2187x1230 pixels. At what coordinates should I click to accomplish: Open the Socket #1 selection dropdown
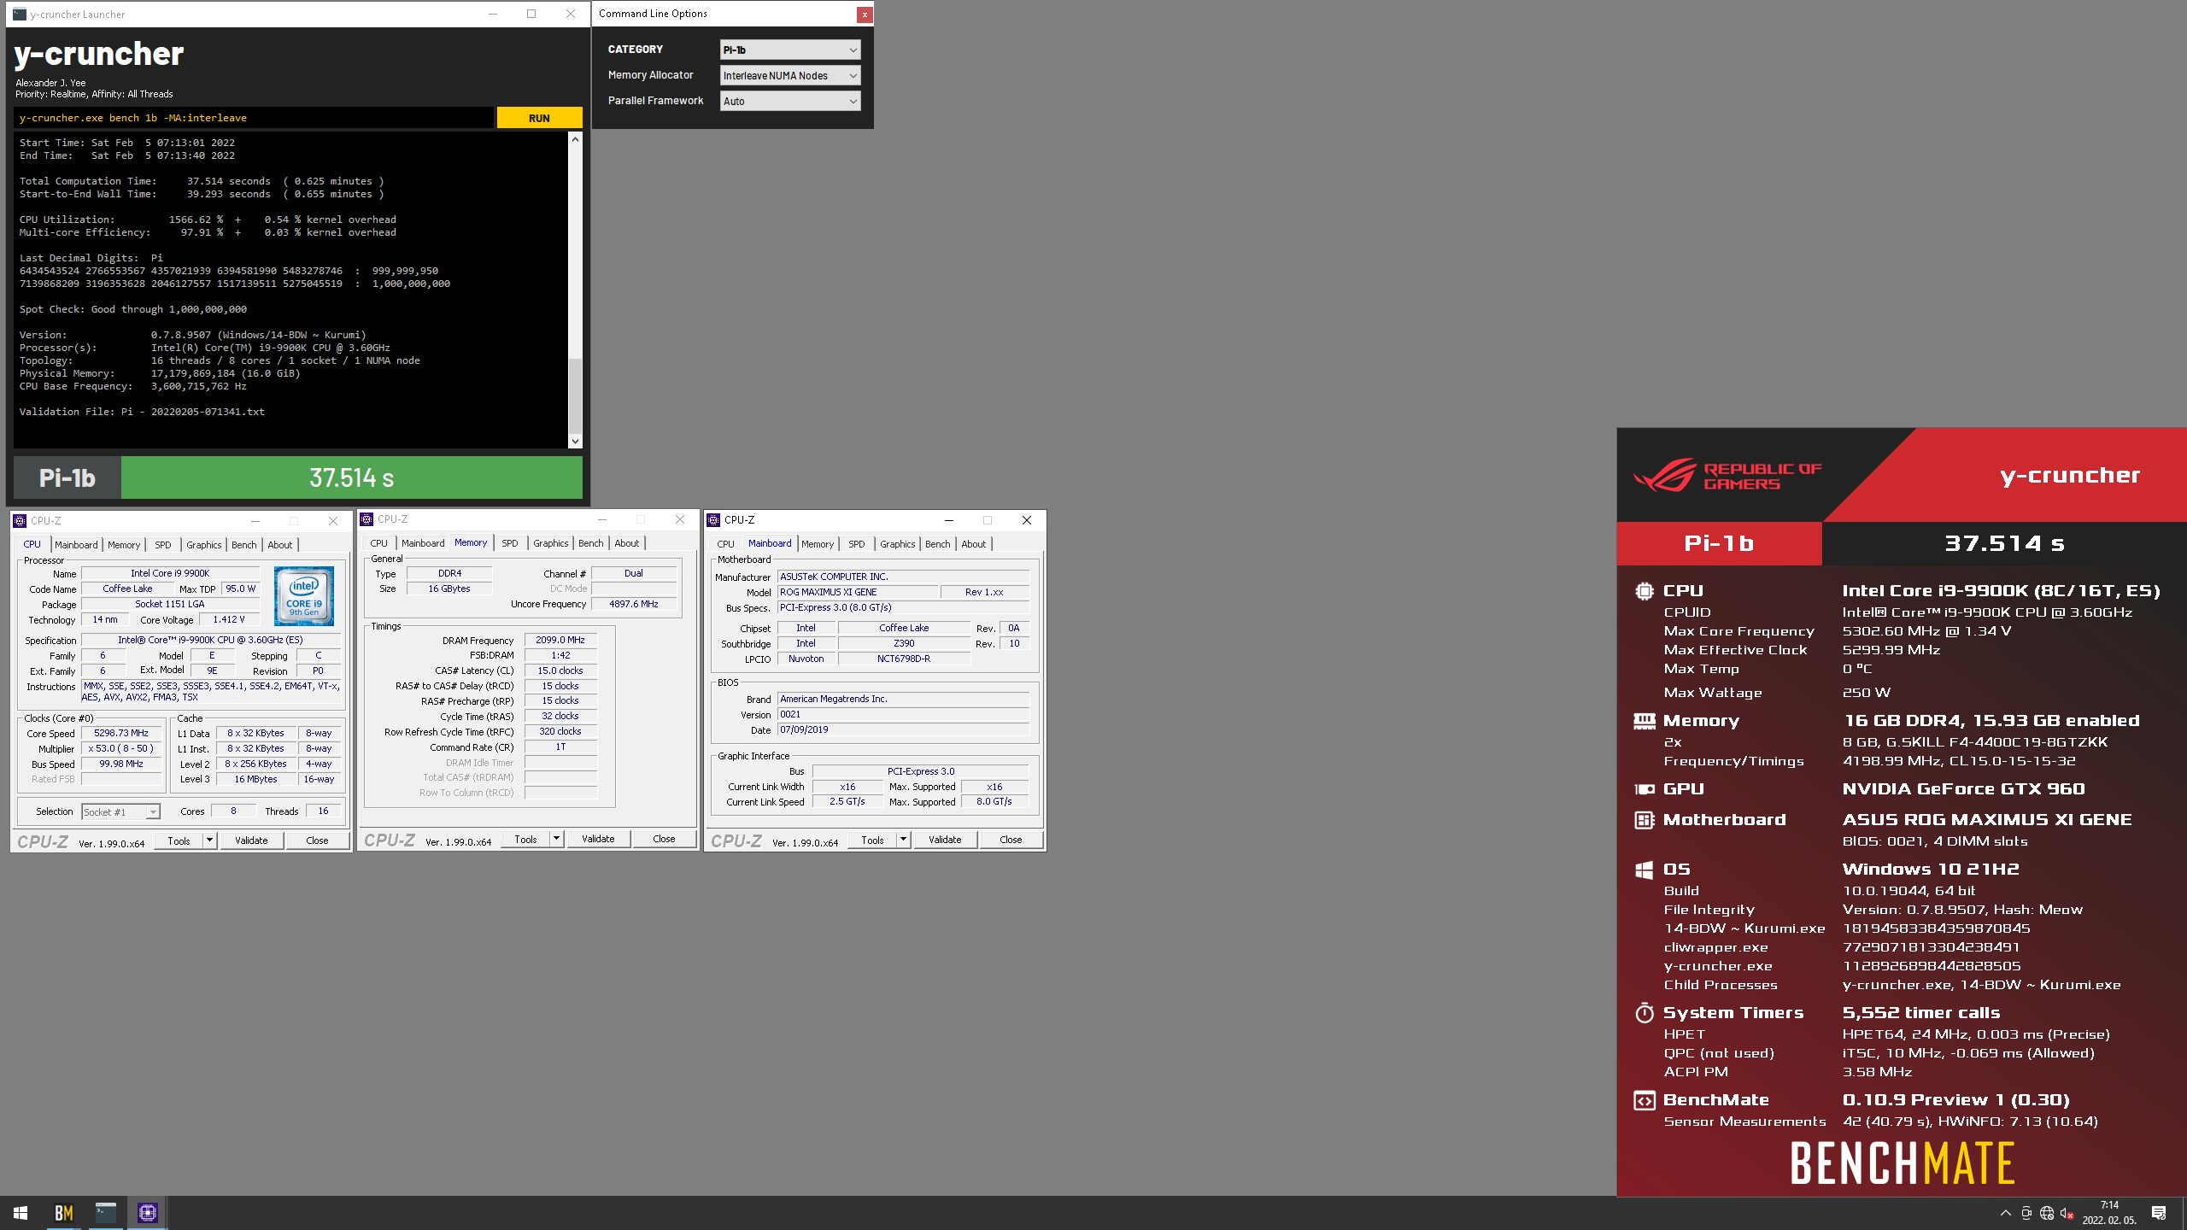(x=120, y=811)
